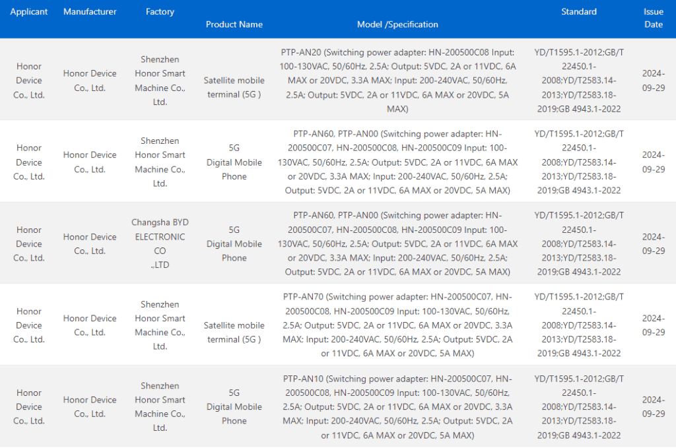Select the PTP-AN20 model specification cell
This screenshot has height=448, width=676.
pos(397,80)
